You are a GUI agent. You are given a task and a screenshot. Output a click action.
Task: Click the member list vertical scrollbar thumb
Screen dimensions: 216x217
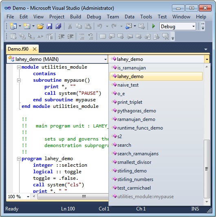click(207, 169)
